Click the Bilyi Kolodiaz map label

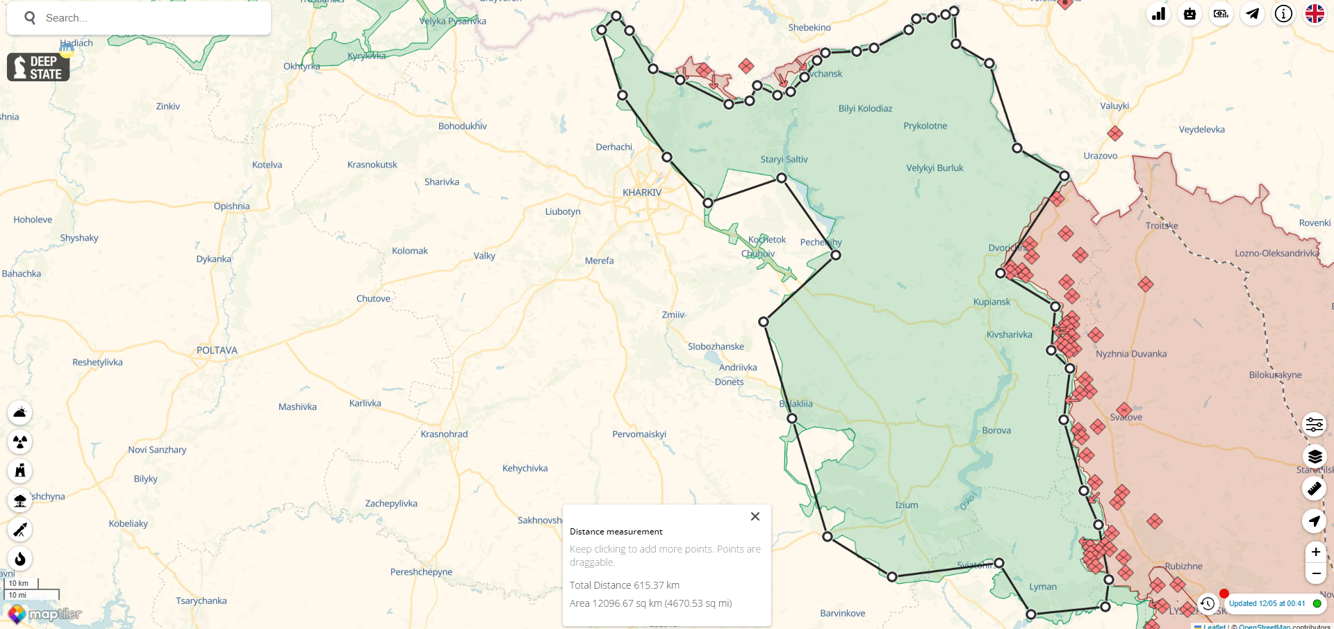(866, 108)
